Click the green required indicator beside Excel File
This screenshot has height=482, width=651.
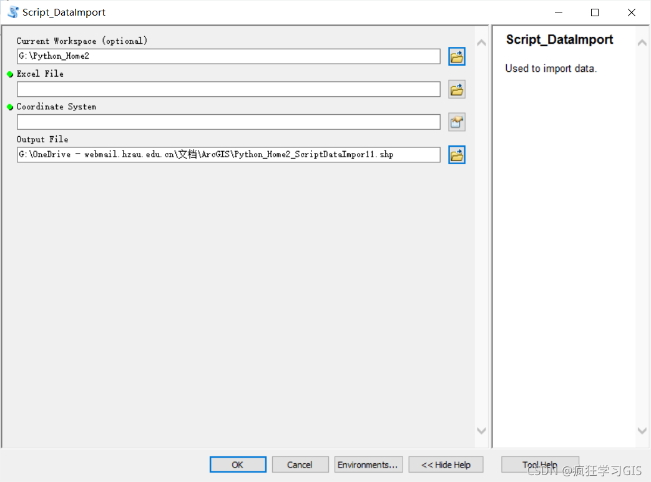tap(10, 74)
